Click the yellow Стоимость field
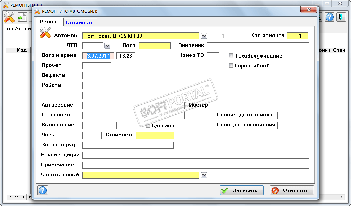This screenshot has height=206, width=351. pos(155,135)
